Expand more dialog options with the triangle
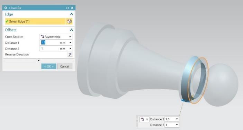Image resolution: width=243 pixels, height=130 pixels. click(38, 60)
